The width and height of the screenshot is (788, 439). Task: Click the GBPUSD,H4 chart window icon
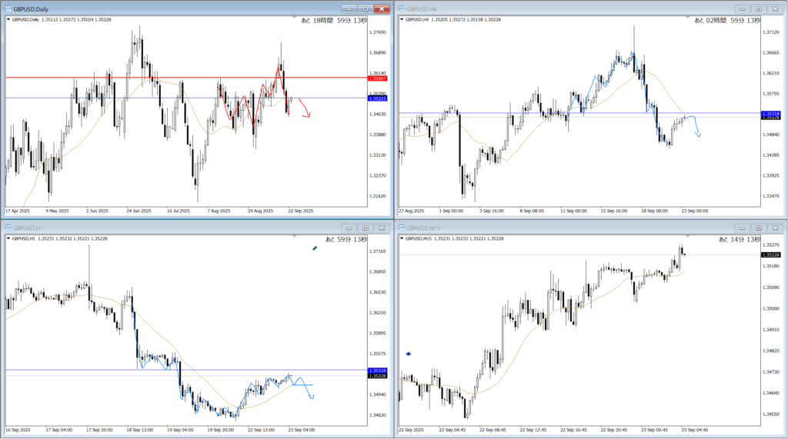pyautogui.click(x=401, y=8)
